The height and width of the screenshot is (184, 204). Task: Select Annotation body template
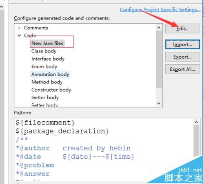coord(50,74)
